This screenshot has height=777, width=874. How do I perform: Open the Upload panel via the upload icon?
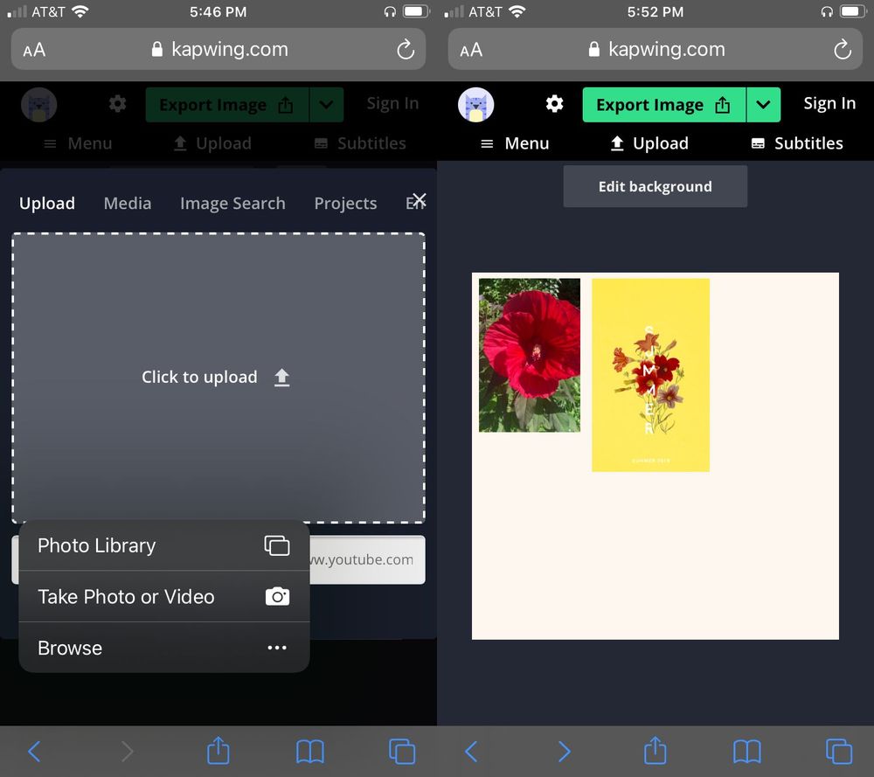click(x=211, y=143)
